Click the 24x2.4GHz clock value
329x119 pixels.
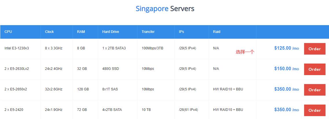54,69
